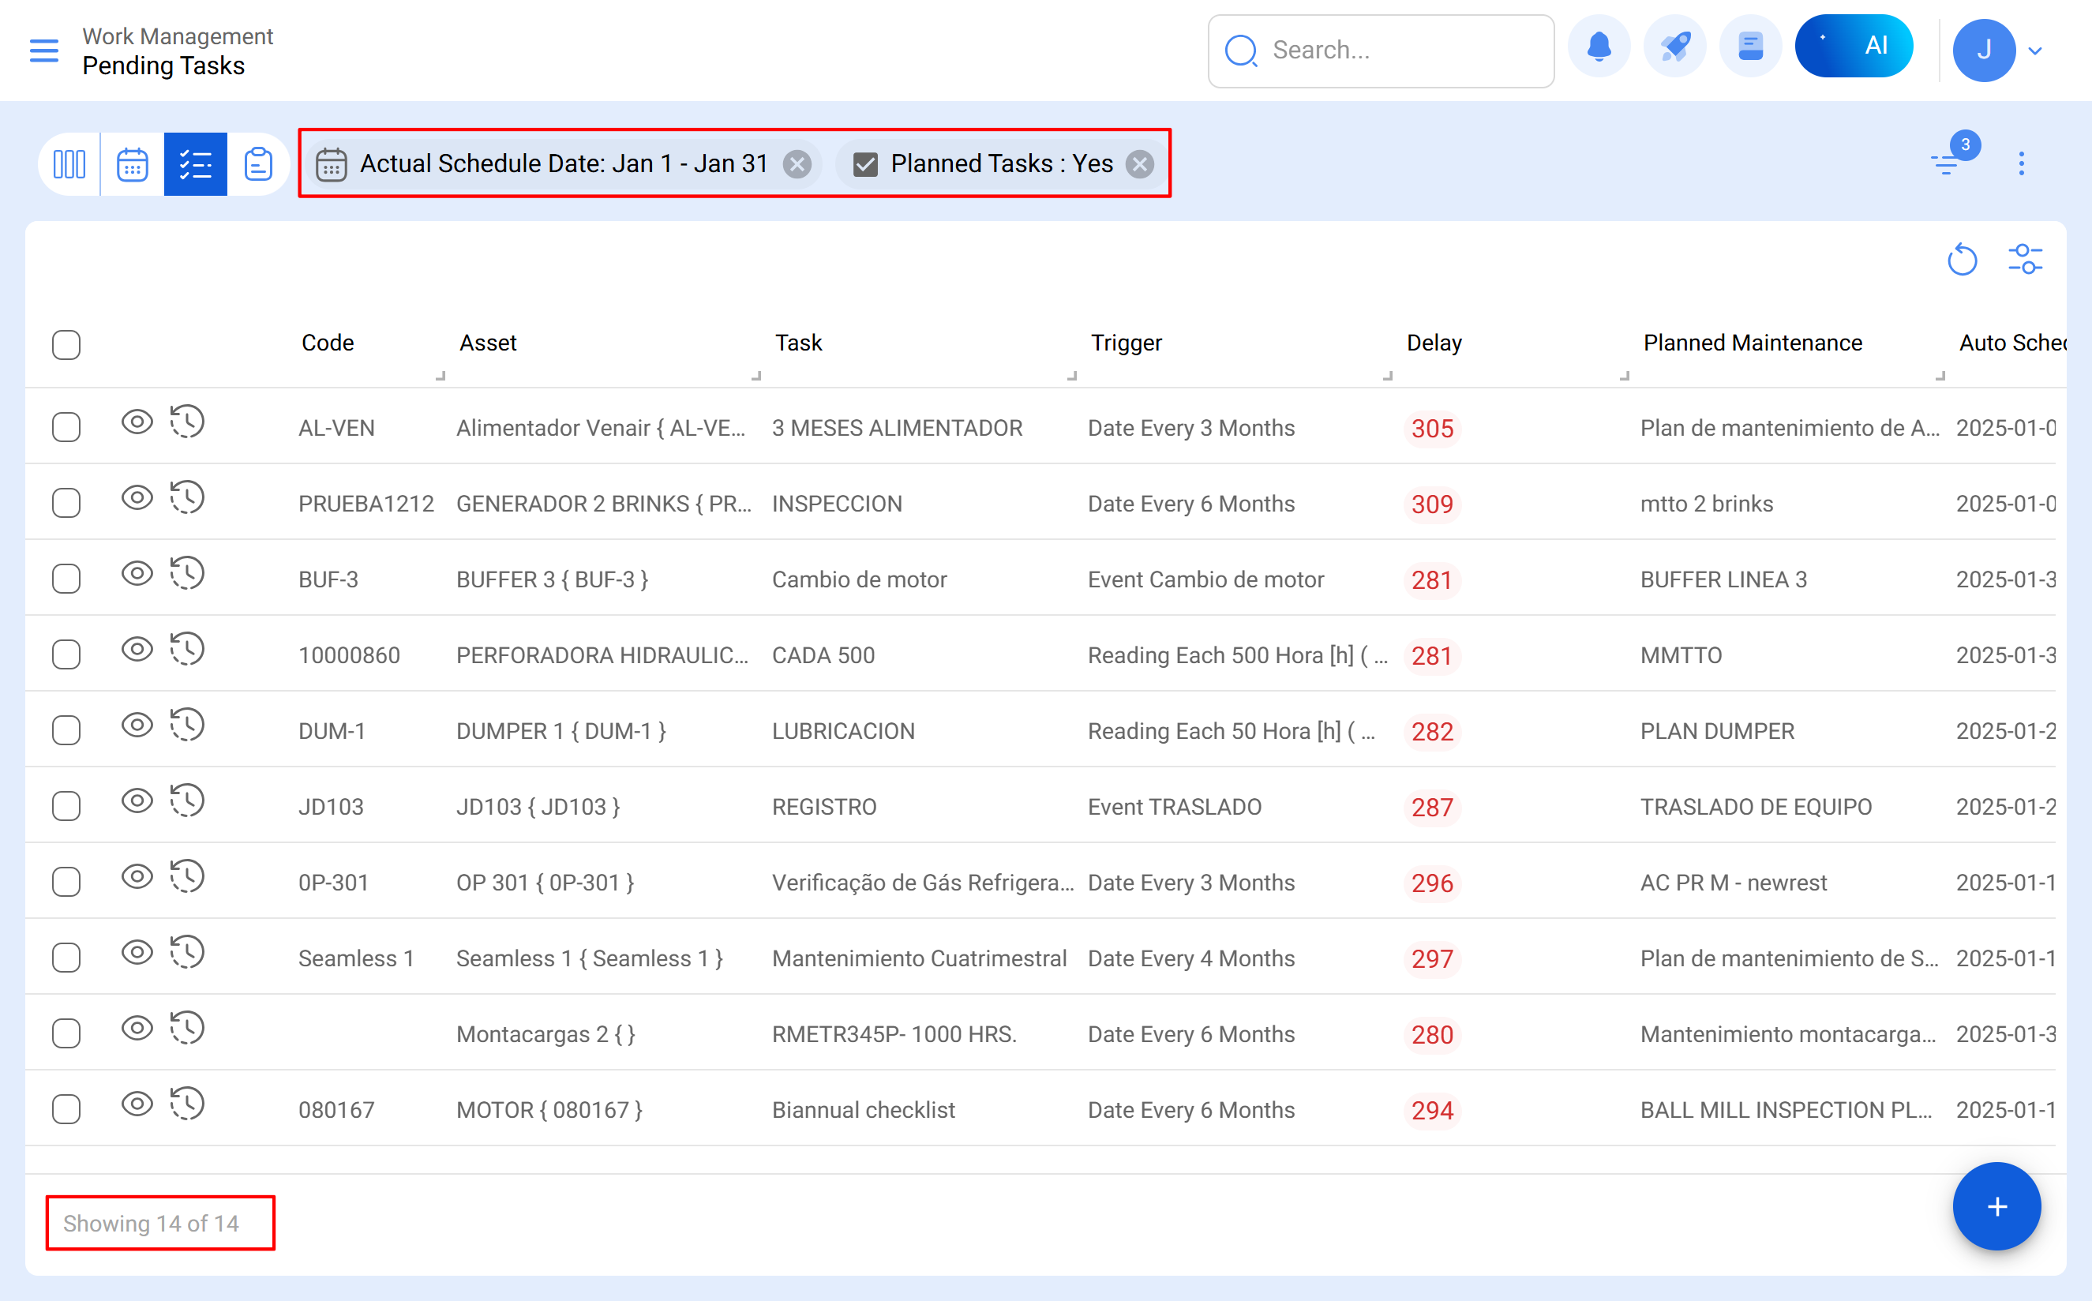Remove the Planned Tasks filter
Image resolution: width=2092 pixels, height=1301 pixels.
click(x=1140, y=164)
